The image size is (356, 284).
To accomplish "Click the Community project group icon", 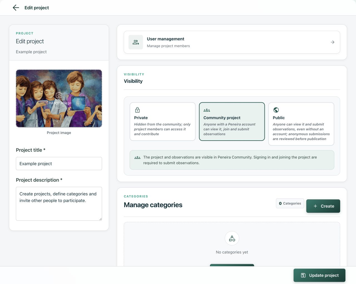I will (x=207, y=110).
